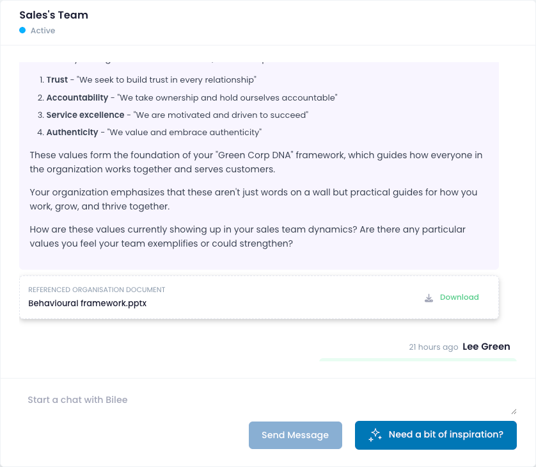Screen dimensions: 536x467
Task: Click inside the Start a chat with Bilee field
Action: click(x=256, y=399)
